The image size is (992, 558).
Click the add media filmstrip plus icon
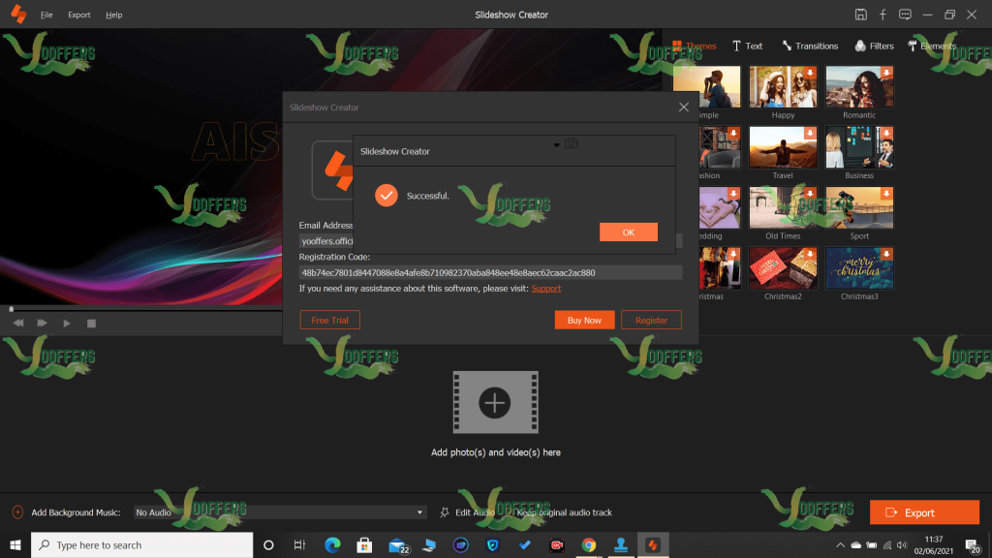[x=495, y=402]
